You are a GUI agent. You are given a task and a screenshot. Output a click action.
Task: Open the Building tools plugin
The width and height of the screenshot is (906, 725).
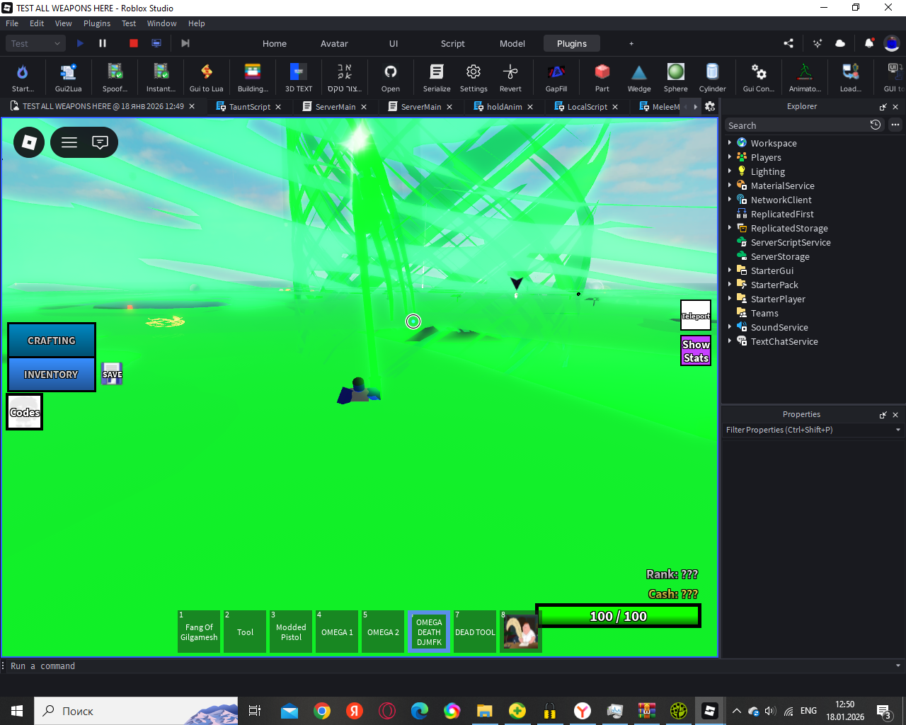coord(253,77)
